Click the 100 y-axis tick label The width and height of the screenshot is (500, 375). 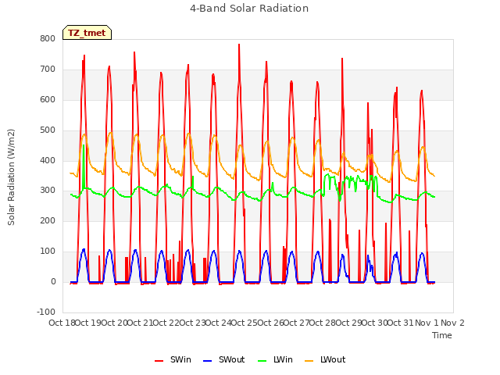pos(48,252)
